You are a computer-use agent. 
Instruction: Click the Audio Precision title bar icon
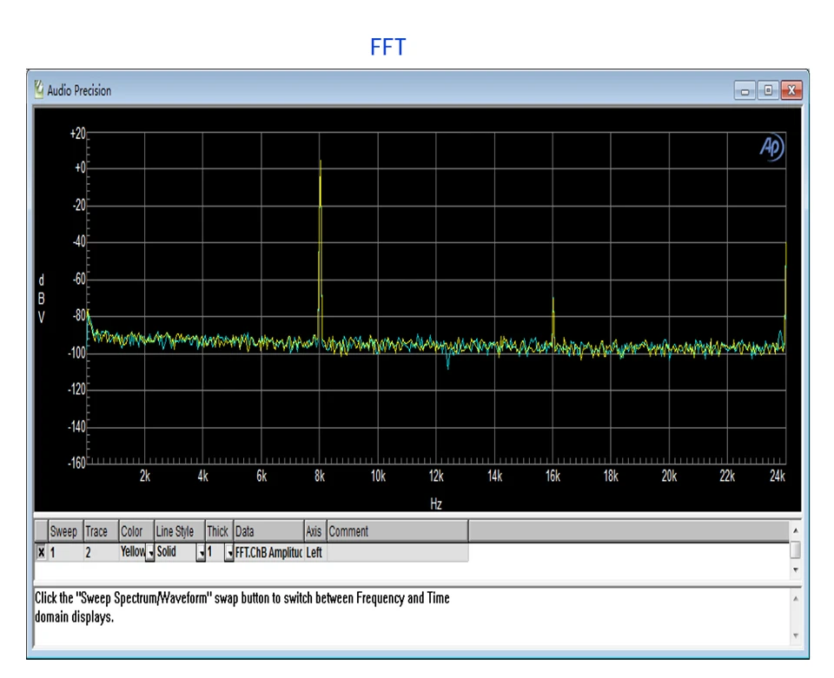point(39,89)
